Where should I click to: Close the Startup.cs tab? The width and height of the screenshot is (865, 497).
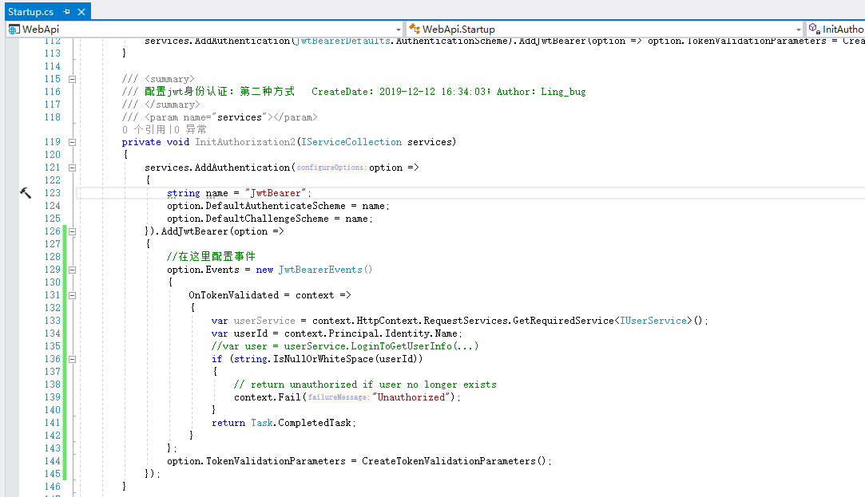click(x=81, y=12)
